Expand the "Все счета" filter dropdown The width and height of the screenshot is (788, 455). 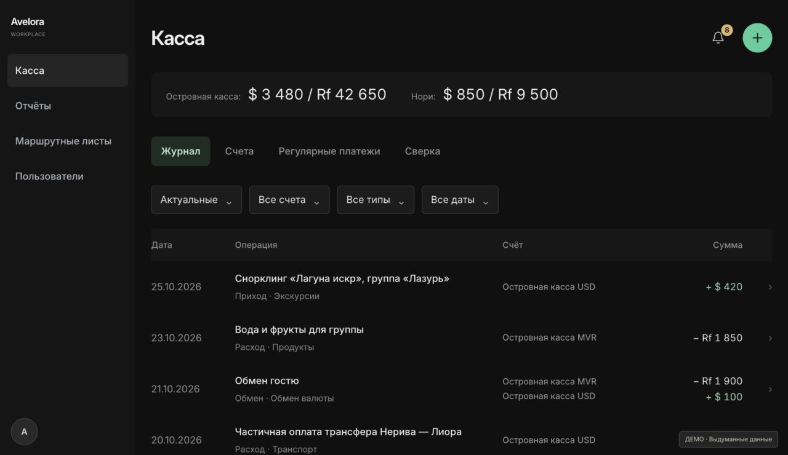289,200
